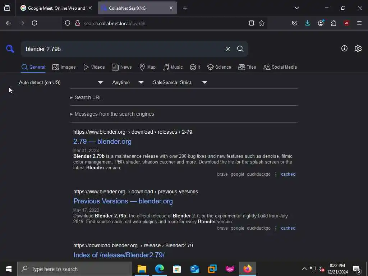
Task: Click the Windows taskbar search box
Action: click(x=75, y=269)
